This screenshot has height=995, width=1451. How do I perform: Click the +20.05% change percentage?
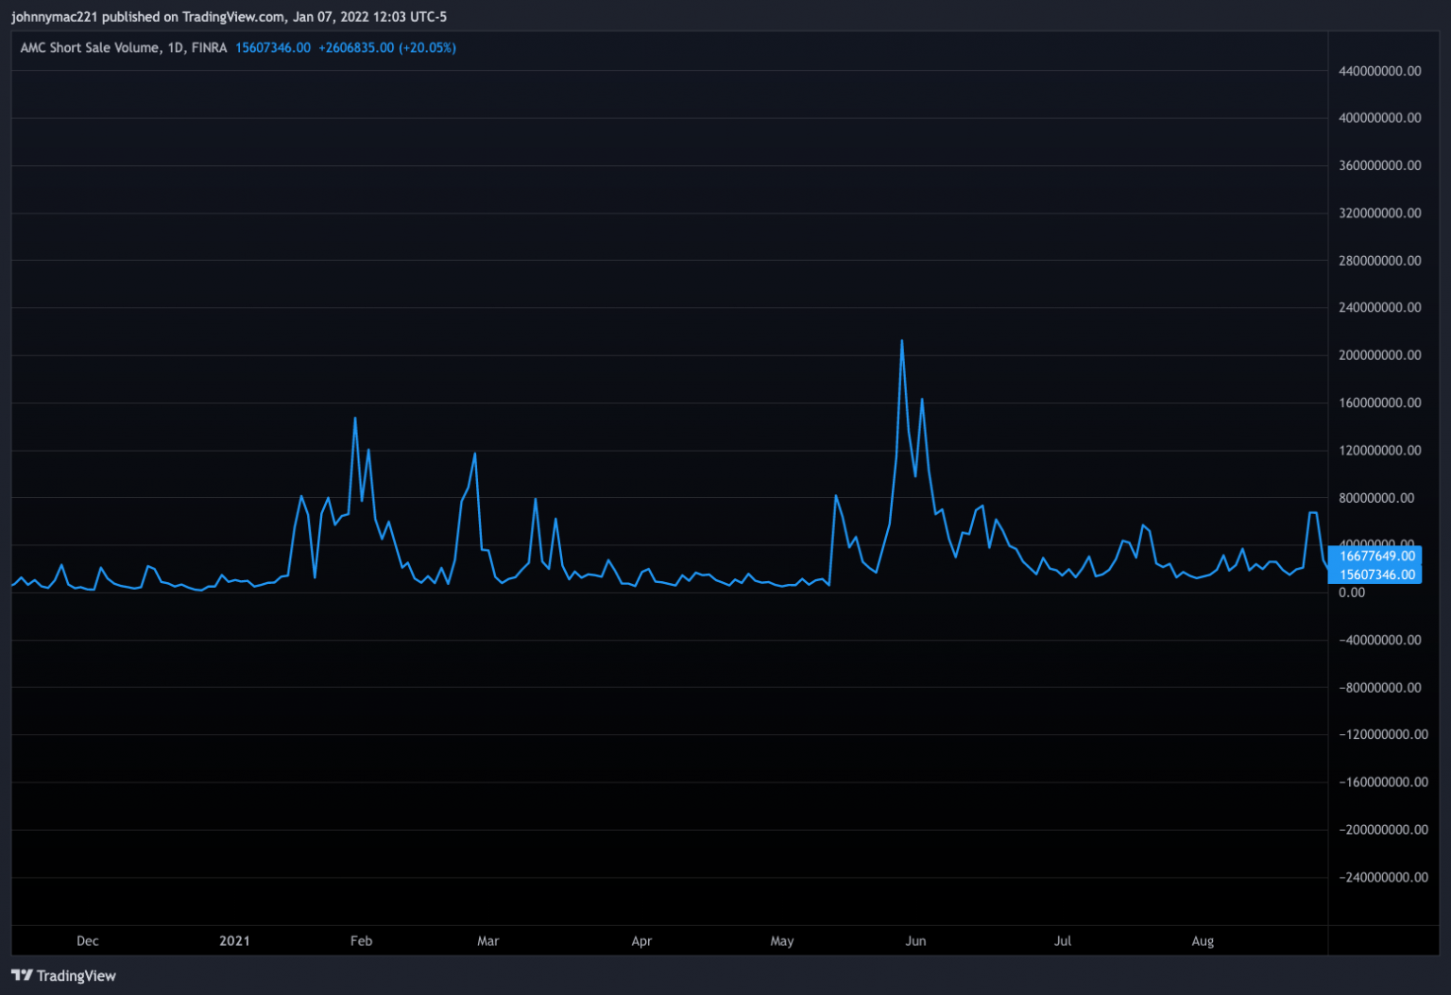click(427, 48)
